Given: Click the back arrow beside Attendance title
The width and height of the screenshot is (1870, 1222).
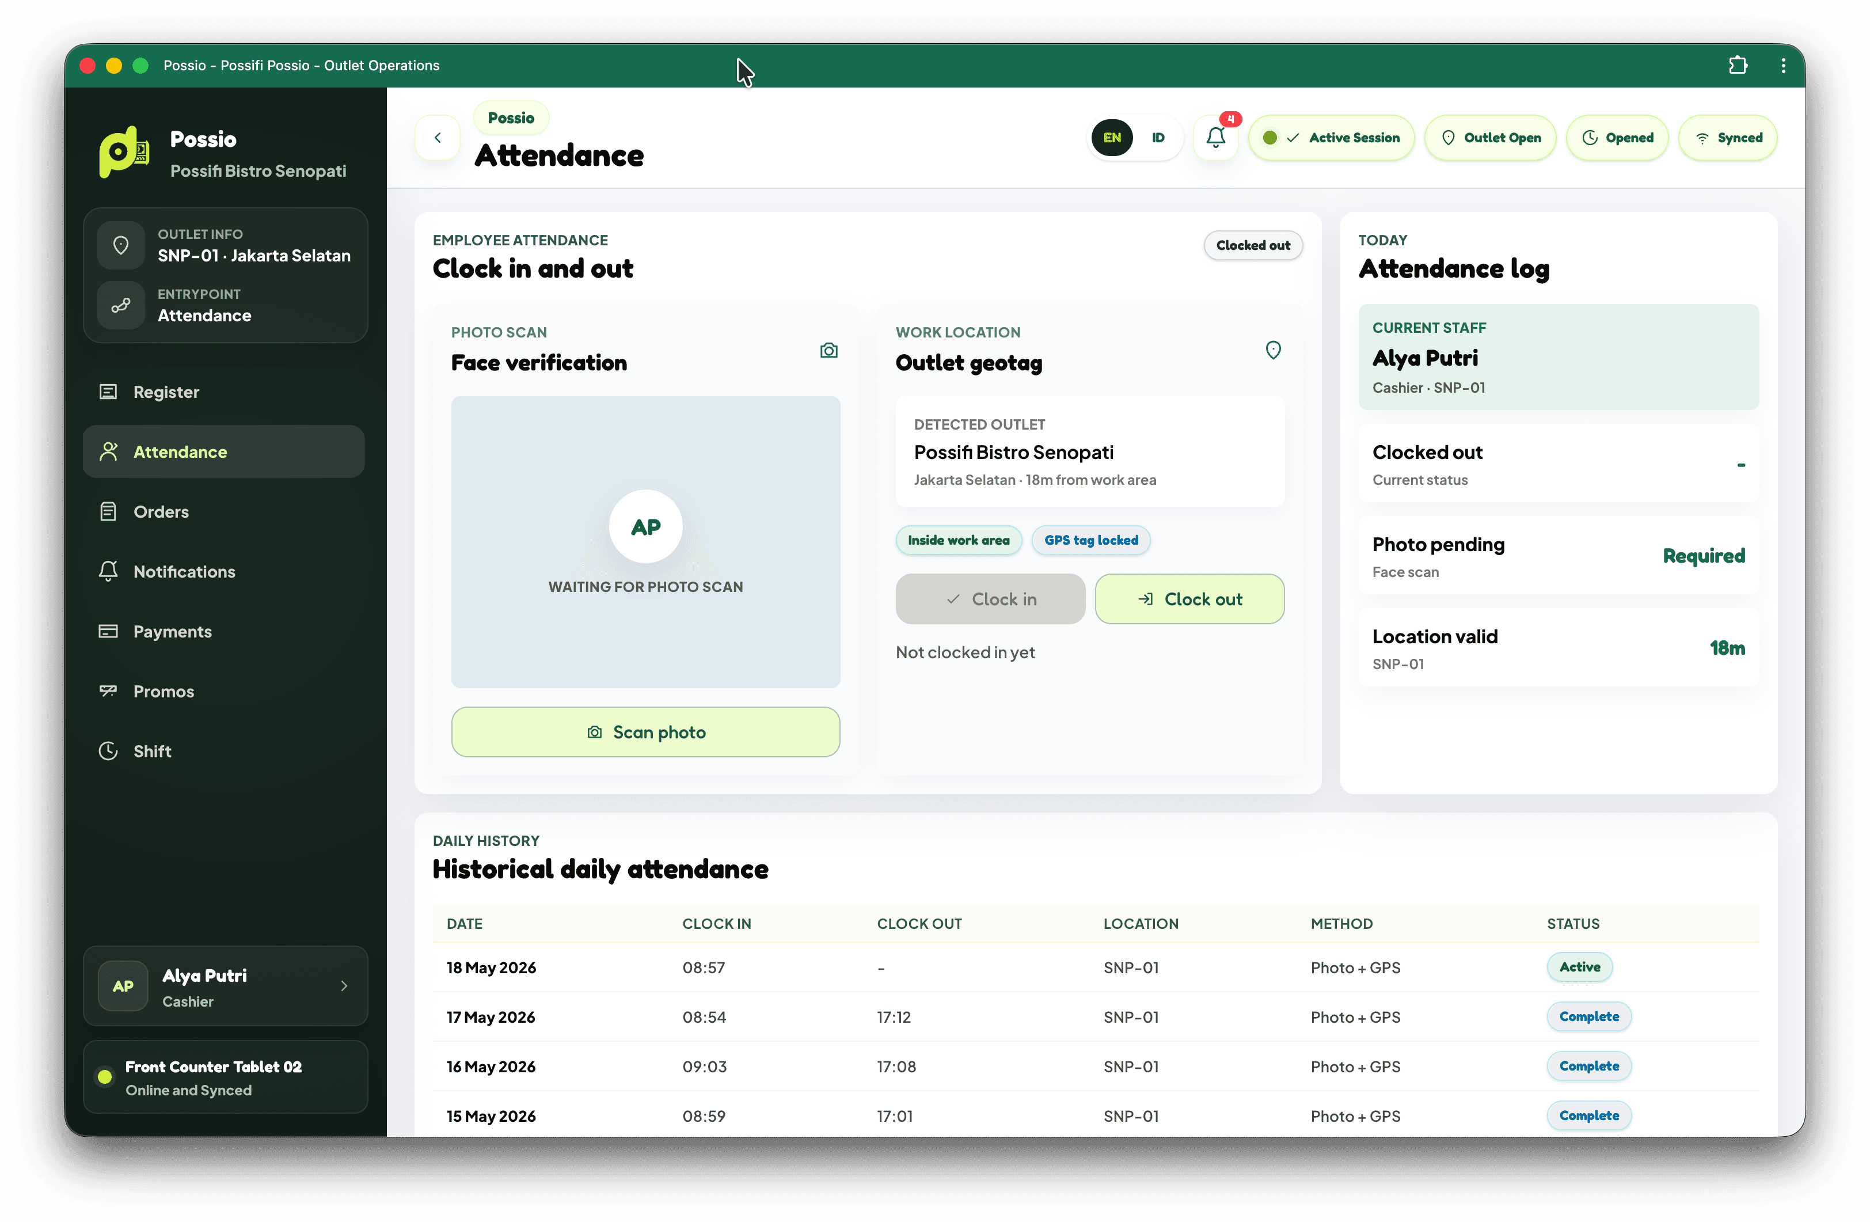Looking at the screenshot, I should [438, 138].
